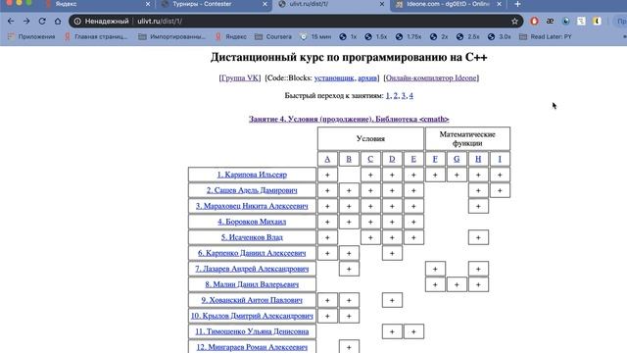The image size is (627, 353).
Task: Click the 2.5x speed bookmarklet
Action: point(468,36)
